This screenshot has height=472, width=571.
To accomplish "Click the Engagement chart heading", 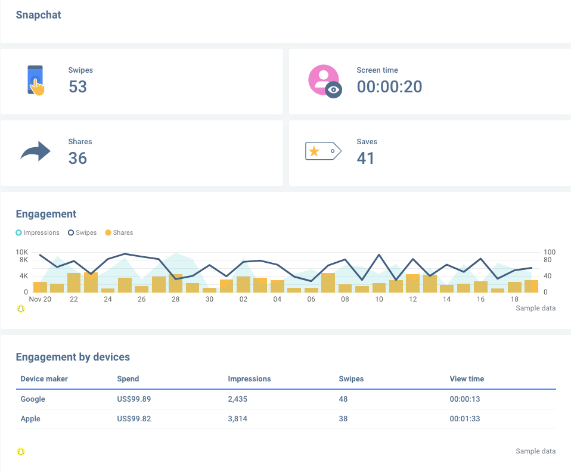I will (46, 214).
